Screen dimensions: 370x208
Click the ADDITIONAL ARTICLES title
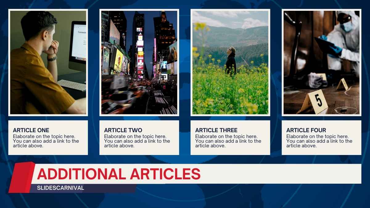119,174
